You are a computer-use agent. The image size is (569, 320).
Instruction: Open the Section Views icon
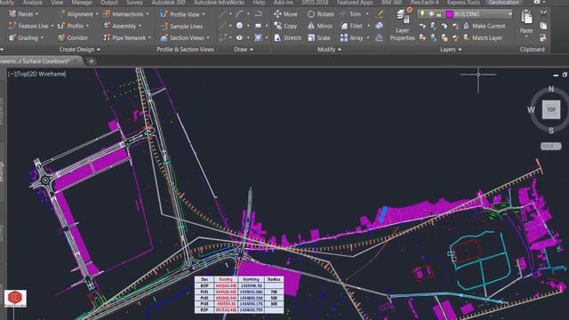tap(164, 37)
